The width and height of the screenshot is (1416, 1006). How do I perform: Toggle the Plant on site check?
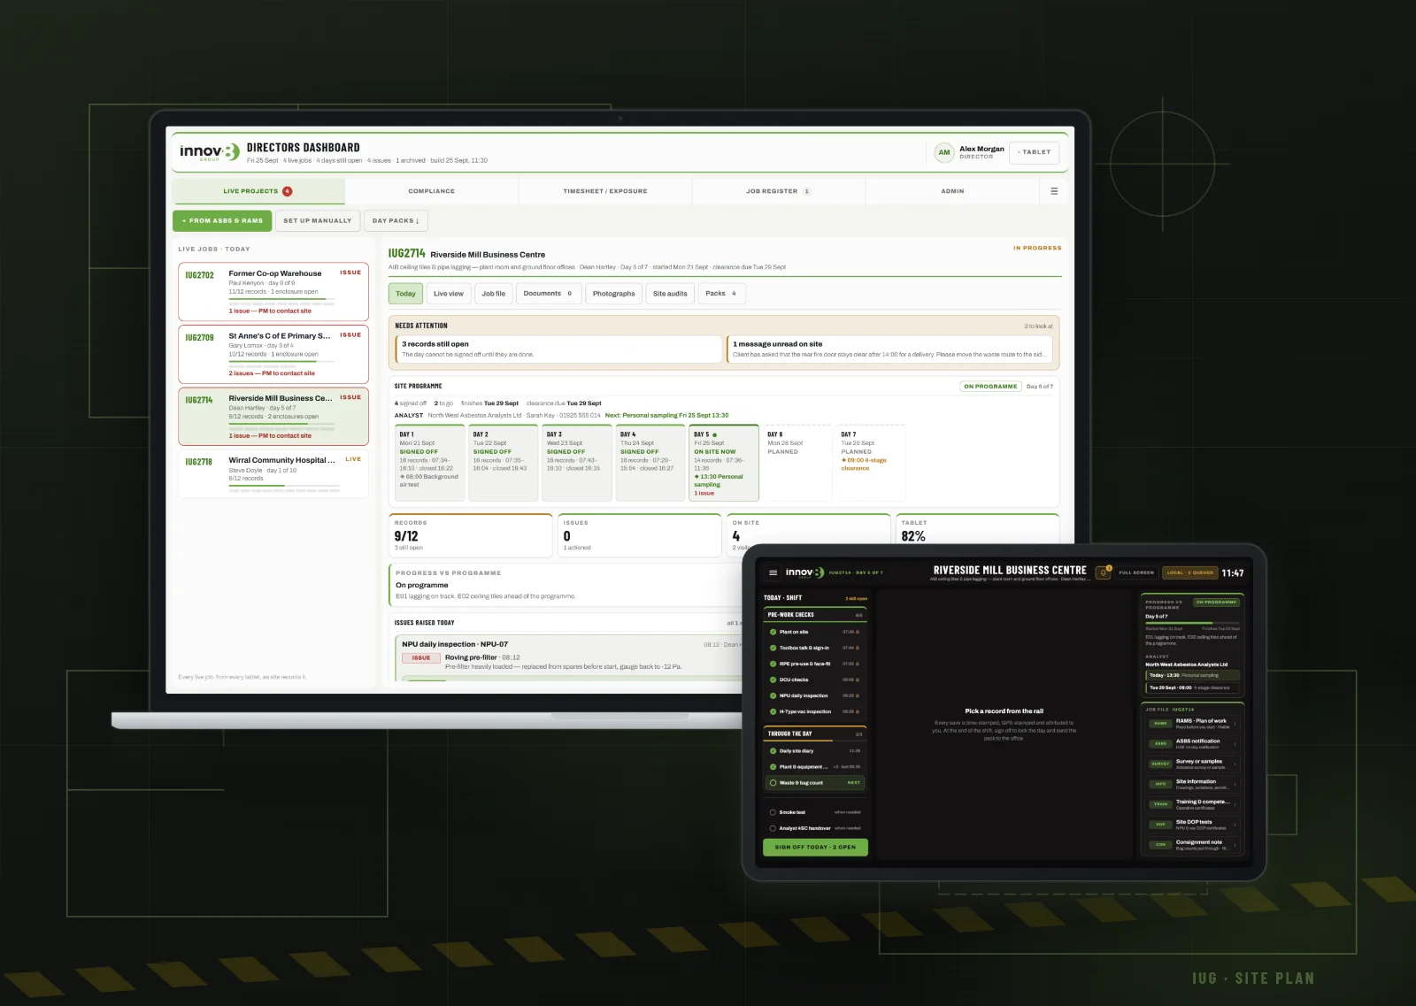(x=773, y=632)
